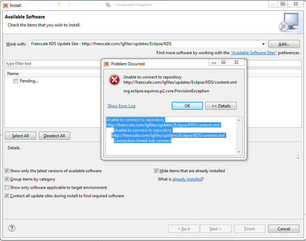Screen dimensions: 306x241
Task: Open the Work with repository dropdown
Action: click(x=263, y=44)
